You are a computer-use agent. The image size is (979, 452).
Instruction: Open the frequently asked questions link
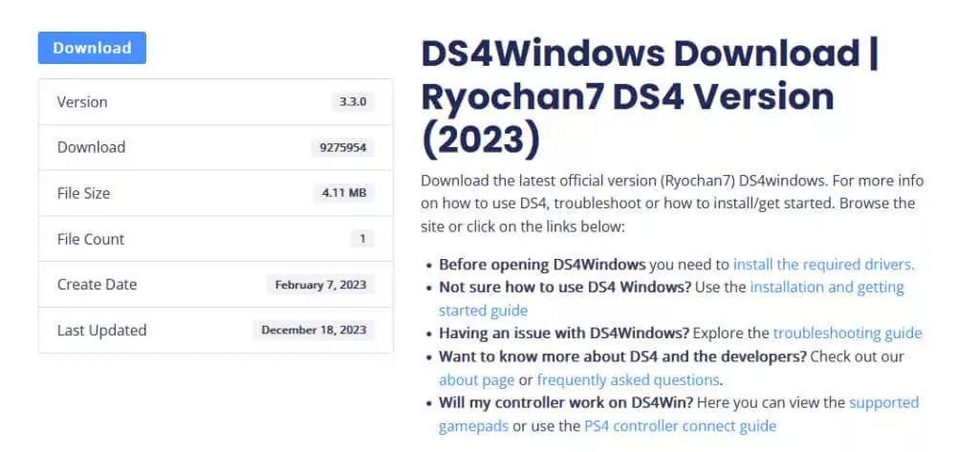coord(628,379)
